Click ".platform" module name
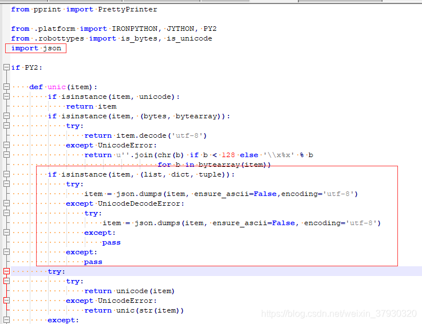The height and width of the screenshot is (324, 422). tap(54, 29)
